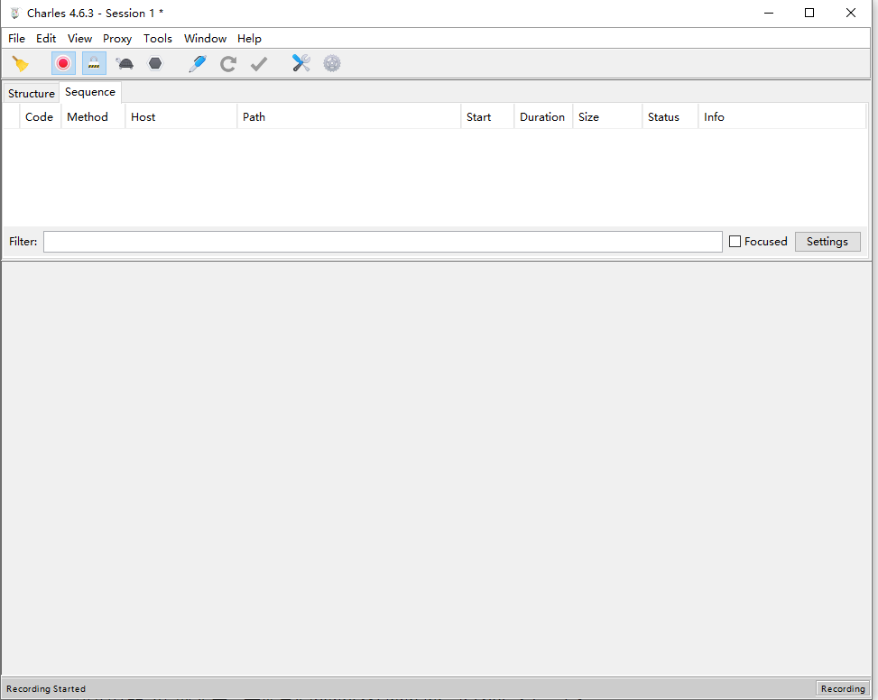Open settings with the gear icon
The height and width of the screenshot is (700, 878).
click(332, 63)
